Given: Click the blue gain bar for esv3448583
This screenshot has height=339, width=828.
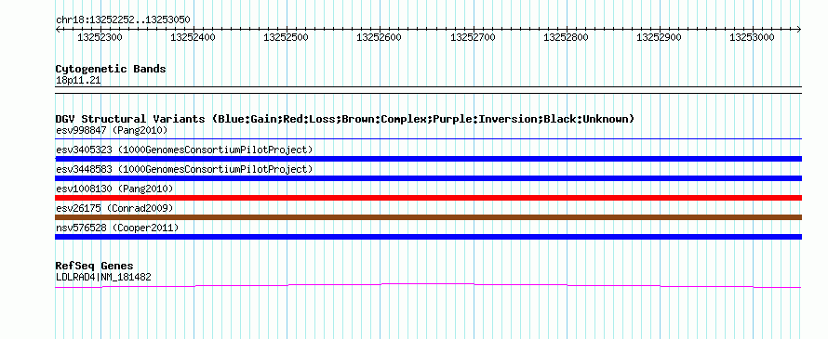Looking at the screenshot, I should coord(428,178).
